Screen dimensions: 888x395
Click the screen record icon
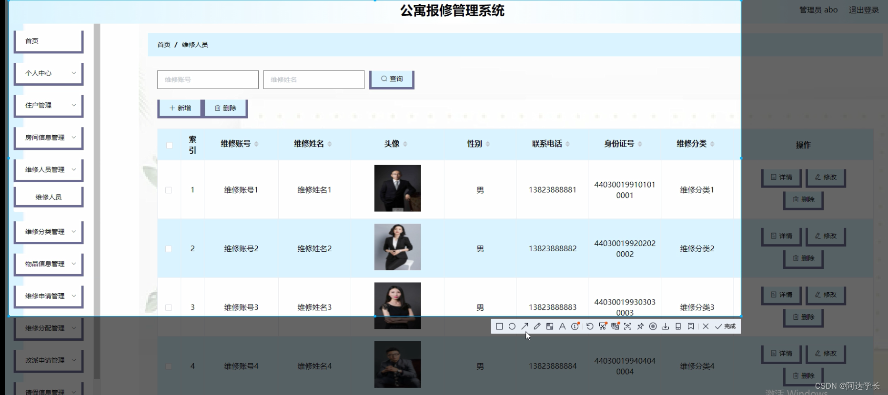click(x=653, y=326)
